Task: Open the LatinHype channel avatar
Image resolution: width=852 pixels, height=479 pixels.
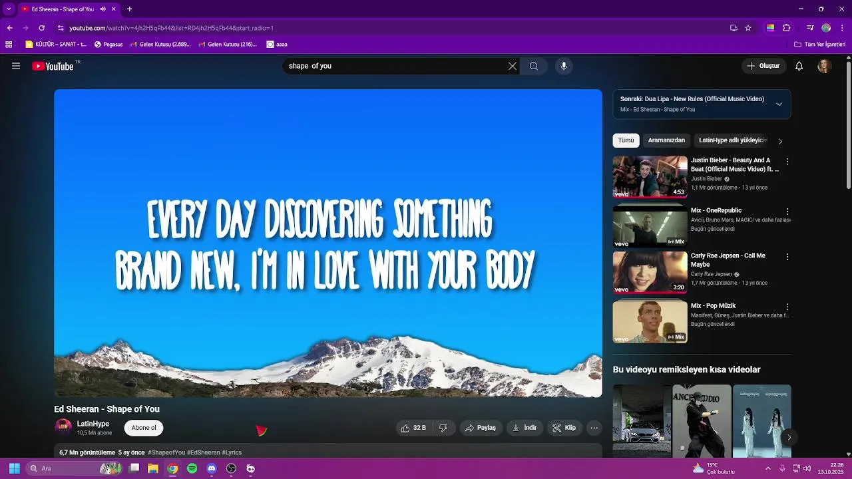Action: tap(63, 427)
